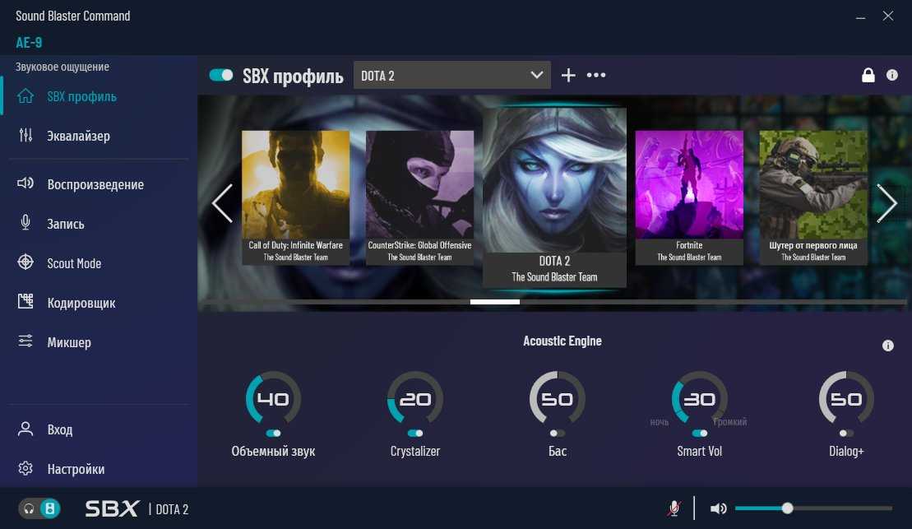Click the info icon beside Acoustic Engine
Viewport: 912px width, 529px height.
pyautogui.click(x=888, y=346)
